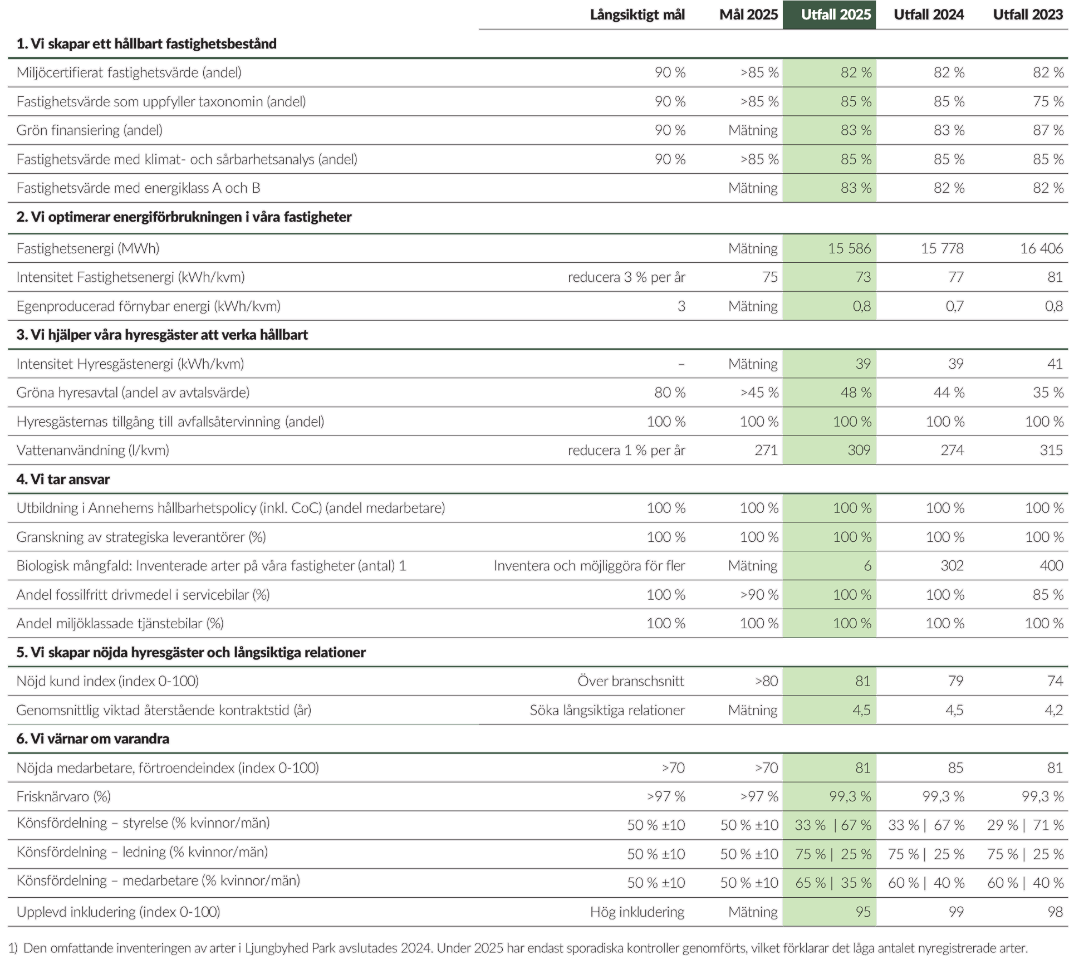This screenshot has width=1069, height=964.
Task: Select the Frisknärvaro 99,3 % highlighted cell
Action: pos(850,797)
